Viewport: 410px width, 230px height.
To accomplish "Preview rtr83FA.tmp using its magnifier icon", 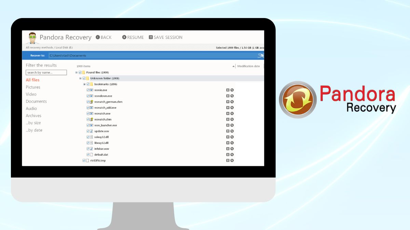I will tap(232, 160).
